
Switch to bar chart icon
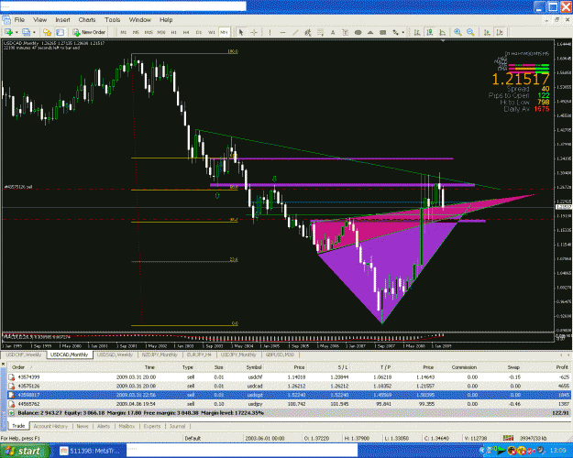pos(417,32)
